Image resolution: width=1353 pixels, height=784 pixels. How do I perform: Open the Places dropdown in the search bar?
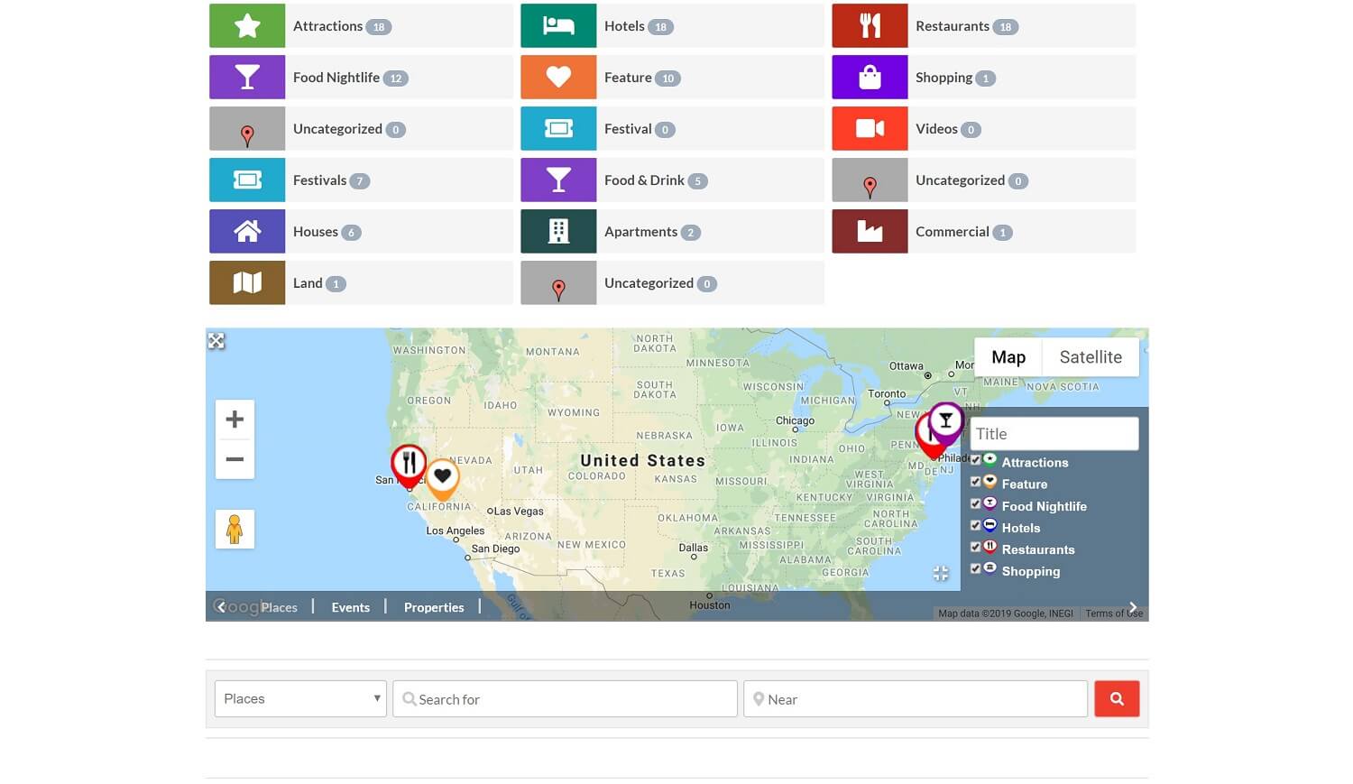[x=300, y=697]
